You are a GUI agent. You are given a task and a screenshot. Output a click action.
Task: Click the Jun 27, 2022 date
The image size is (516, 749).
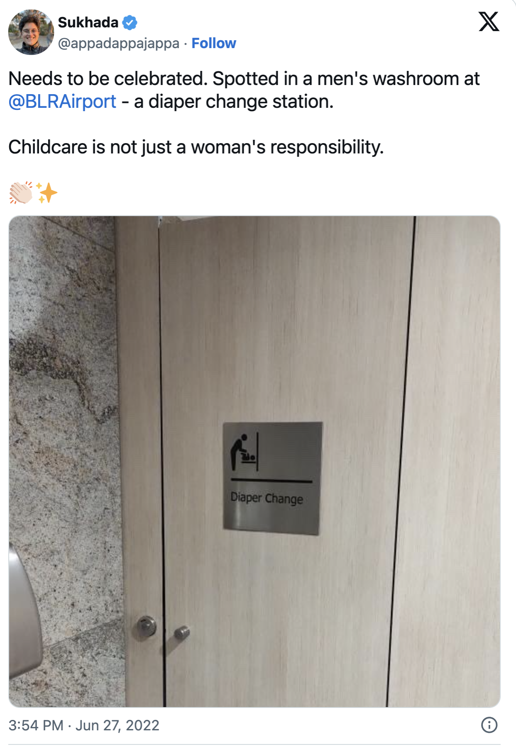[x=117, y=725]
